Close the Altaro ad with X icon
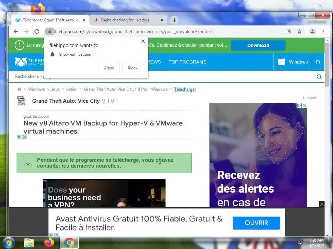The width and height of the screenshot is (333, 249). (19, 137)
